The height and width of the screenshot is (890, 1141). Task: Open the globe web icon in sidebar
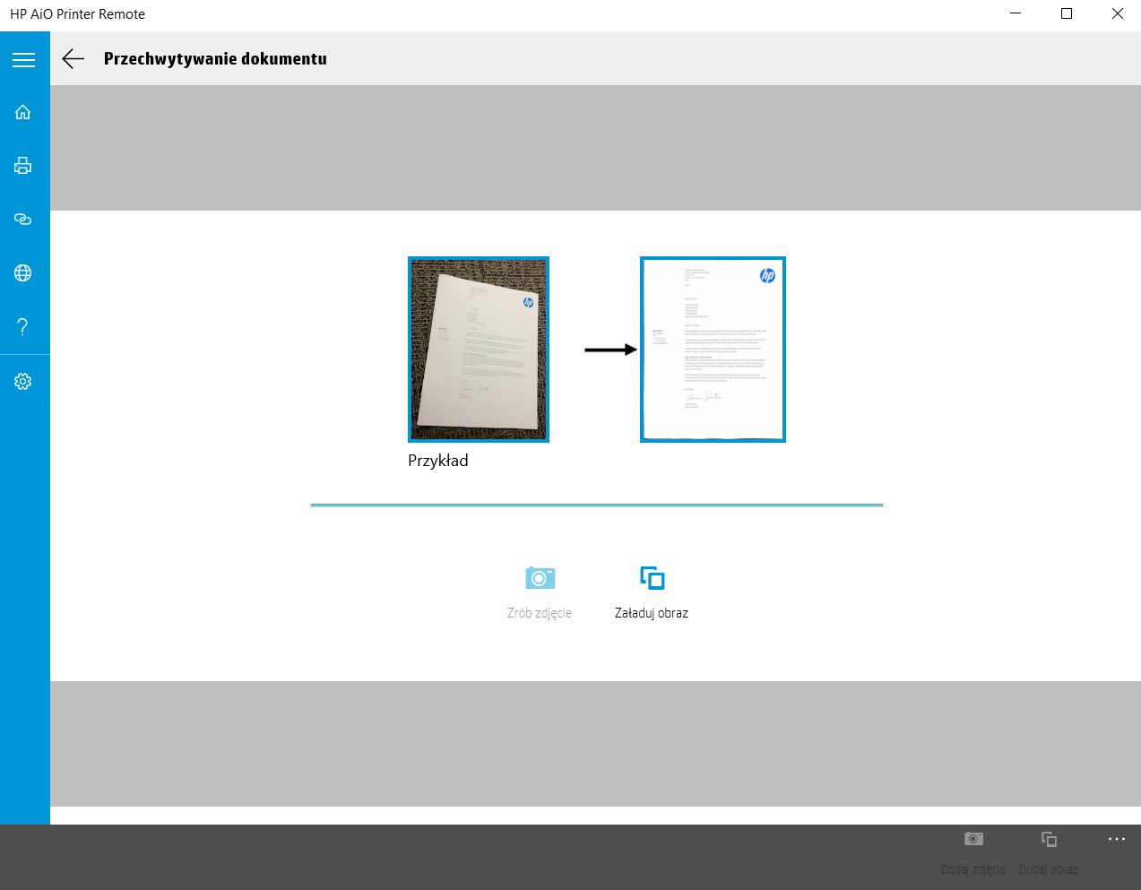(23, 273)
